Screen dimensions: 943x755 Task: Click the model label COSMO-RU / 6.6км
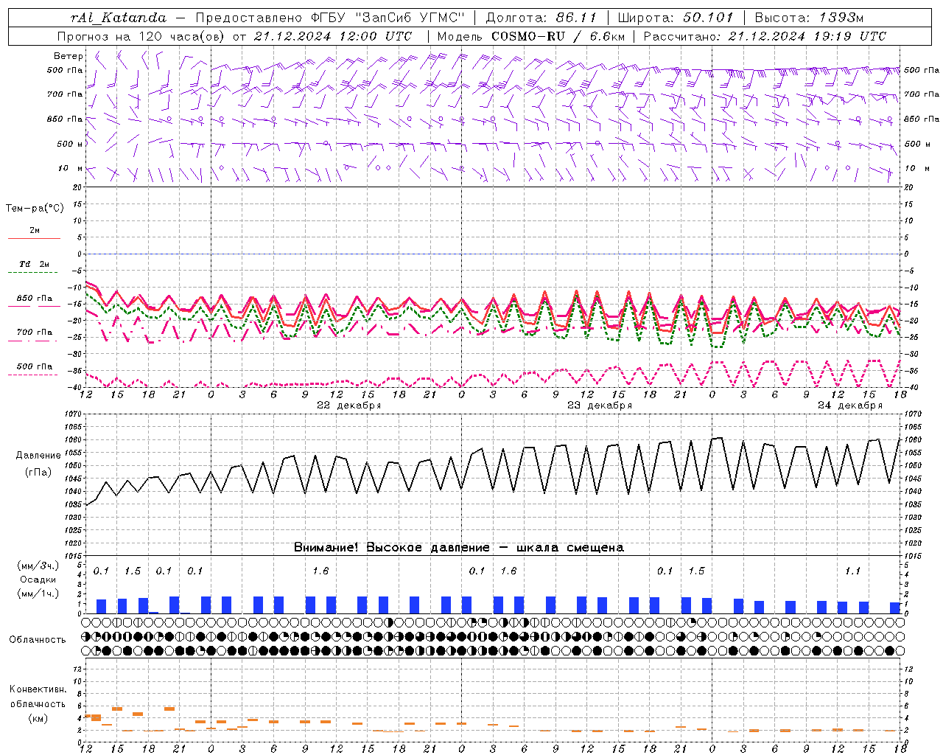(558, 36)
